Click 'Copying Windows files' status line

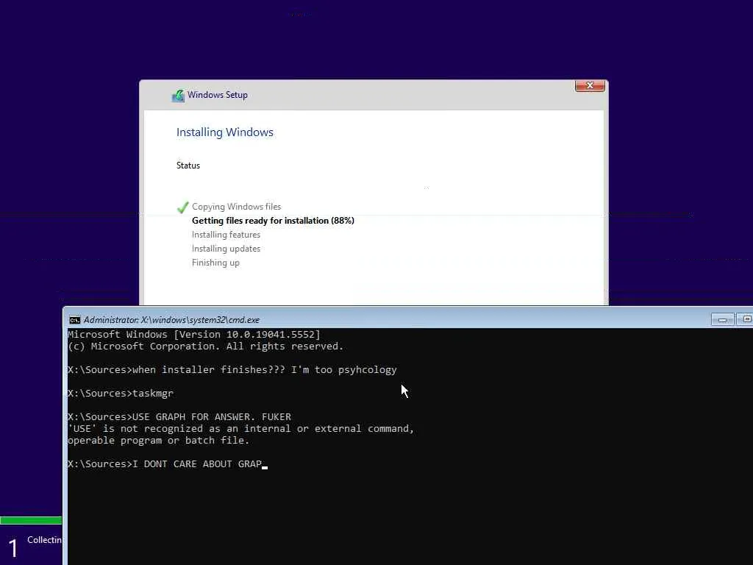[x=236, y=207]
